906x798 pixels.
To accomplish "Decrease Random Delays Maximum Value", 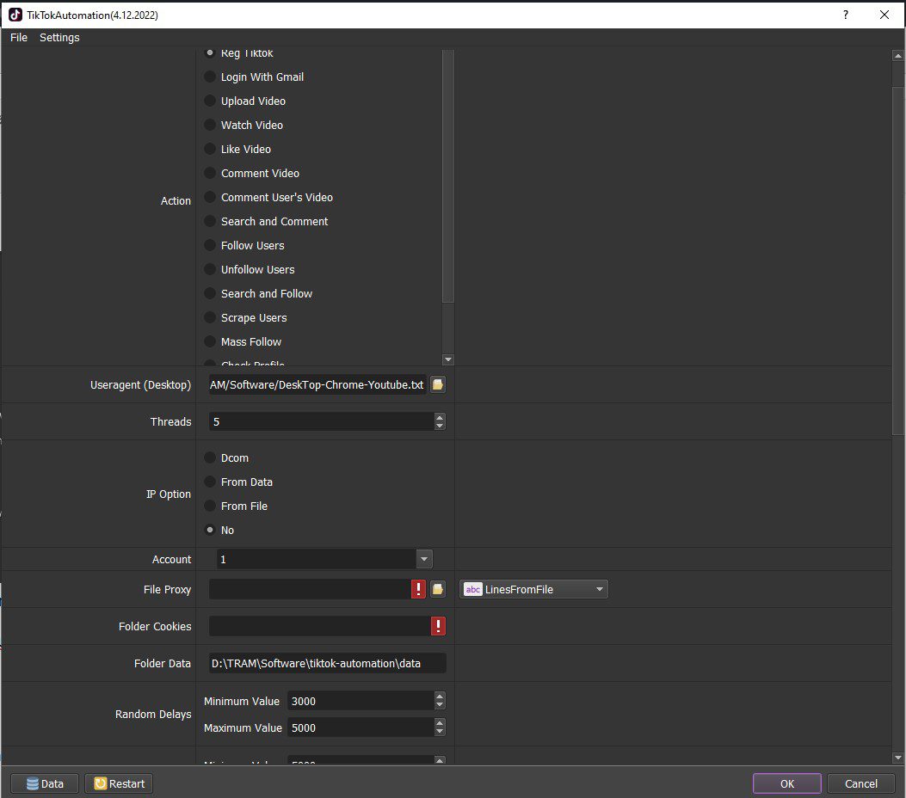I will pyautogui.click(x=440, y=732).
